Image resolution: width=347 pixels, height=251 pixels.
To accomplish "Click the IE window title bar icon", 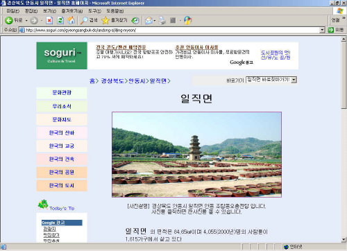I will (x=3, y=3).
